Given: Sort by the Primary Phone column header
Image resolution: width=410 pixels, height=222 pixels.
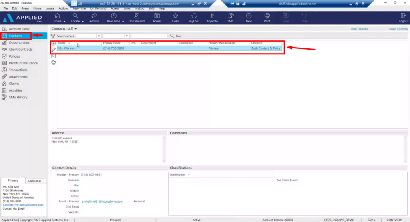Looking at the screenshot, I should tap(115, 43).
